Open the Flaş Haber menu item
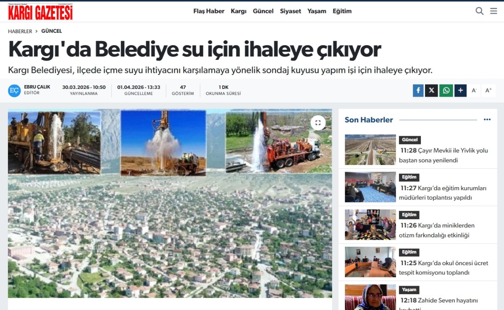The height and width of the screenshot is (310, 504). tap(209, 11)
